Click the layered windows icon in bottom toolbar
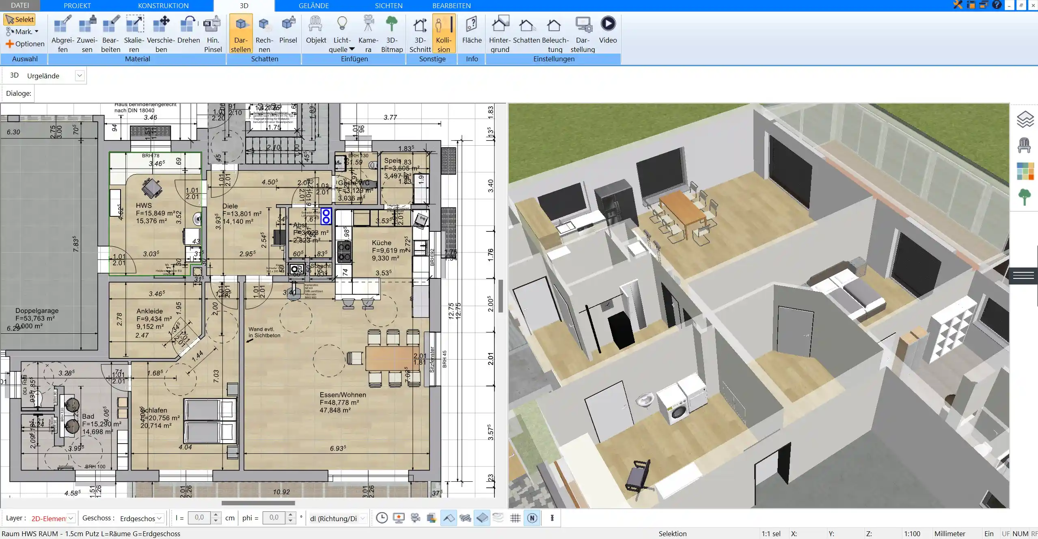Viewport: 1038px width, 539px height. (432, 518)
